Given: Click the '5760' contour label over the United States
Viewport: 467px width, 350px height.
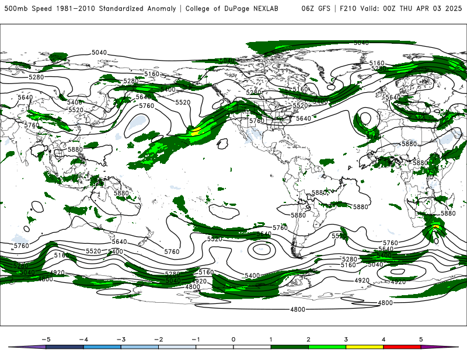Looking at the screenshot, I should coord(257,121).
